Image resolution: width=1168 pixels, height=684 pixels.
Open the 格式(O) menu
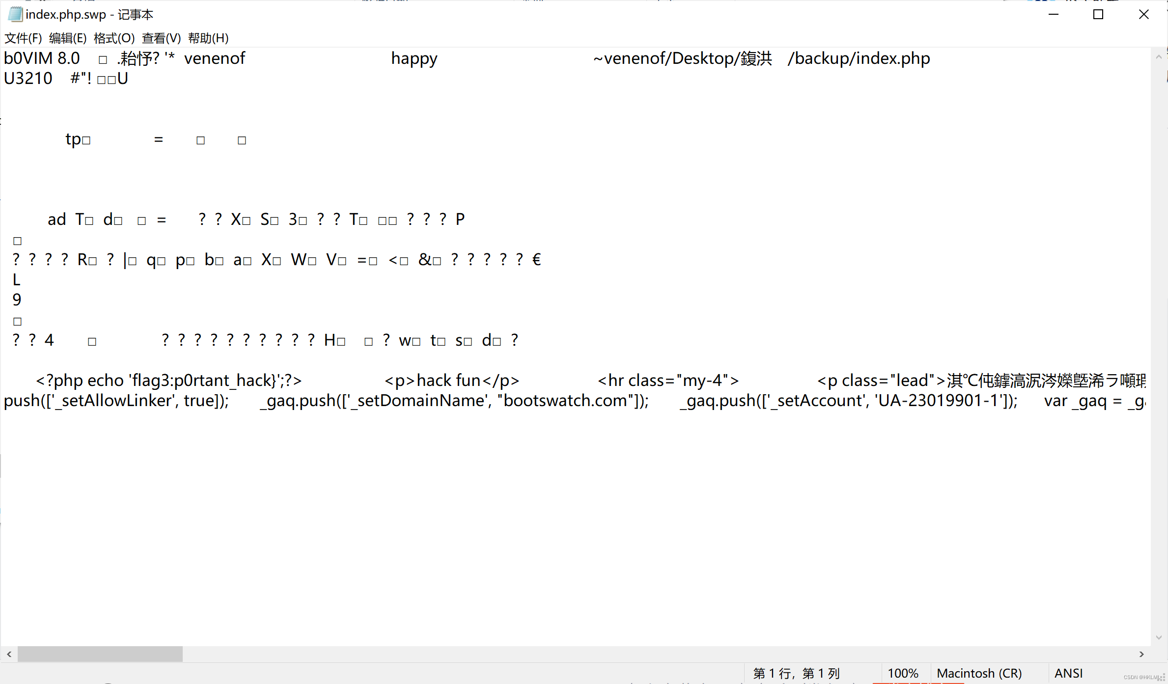coord(114,38)
